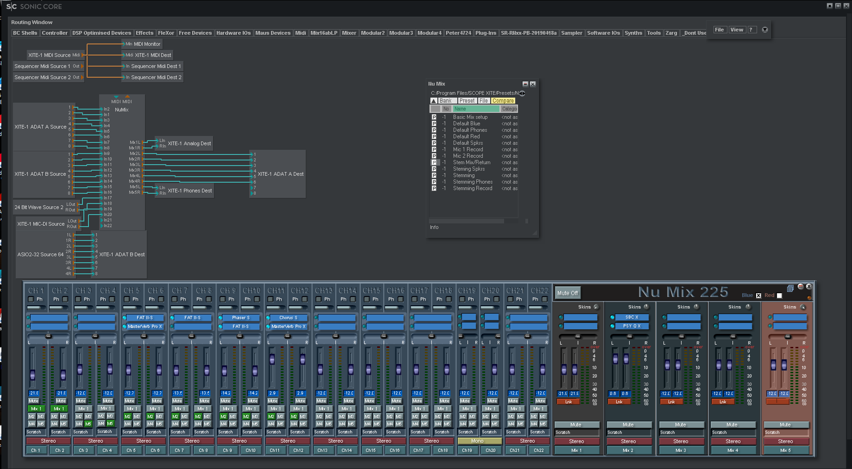The image size is (852, 469).
Task: Click the orange LED below Nu Mix 225 close button
Action: point(809,298)
